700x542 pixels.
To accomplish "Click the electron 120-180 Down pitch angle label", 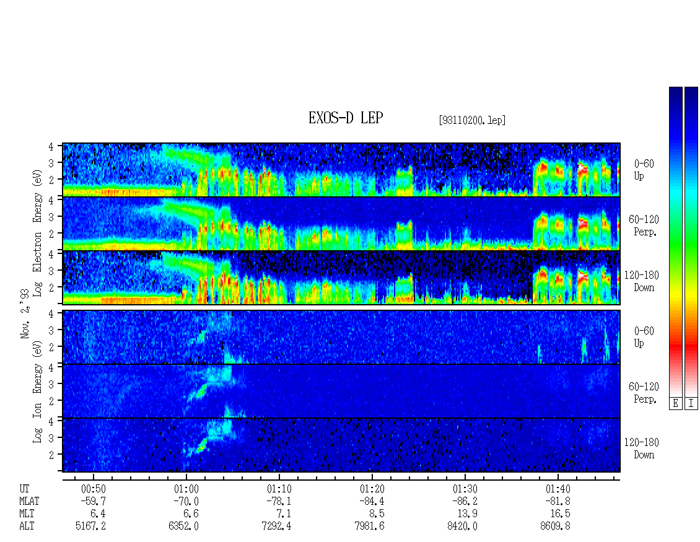I will pos(642,281).
